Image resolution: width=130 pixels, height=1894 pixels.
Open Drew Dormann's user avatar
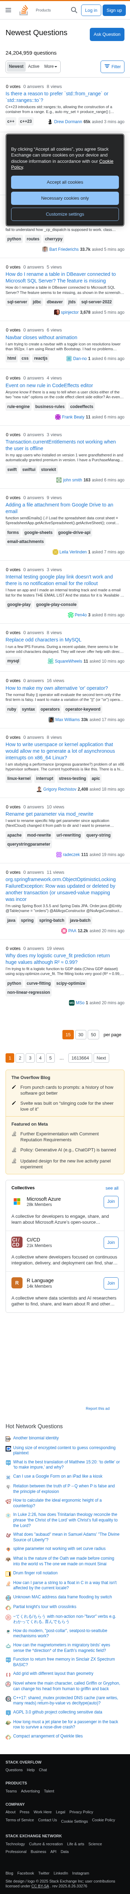tap(51, 121)
